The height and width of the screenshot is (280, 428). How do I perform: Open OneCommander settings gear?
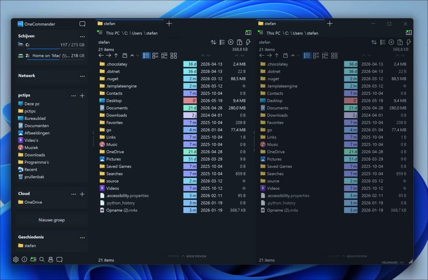tap(16, 259)
